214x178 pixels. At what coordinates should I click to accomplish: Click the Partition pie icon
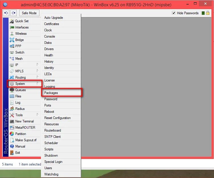pyautogui.click(x=12, y=134)
